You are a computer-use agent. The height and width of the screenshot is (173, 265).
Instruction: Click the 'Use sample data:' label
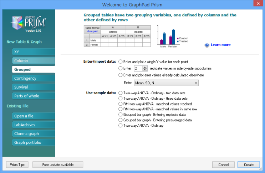(101, 93)
